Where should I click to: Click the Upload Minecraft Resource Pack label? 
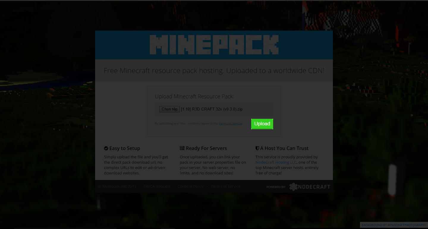coord(194,97)
